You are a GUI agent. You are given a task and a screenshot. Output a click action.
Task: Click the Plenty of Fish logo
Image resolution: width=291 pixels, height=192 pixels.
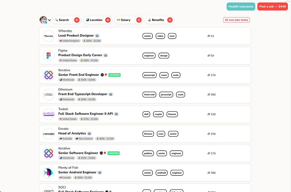pyautogui.click(x=49, y=173)
